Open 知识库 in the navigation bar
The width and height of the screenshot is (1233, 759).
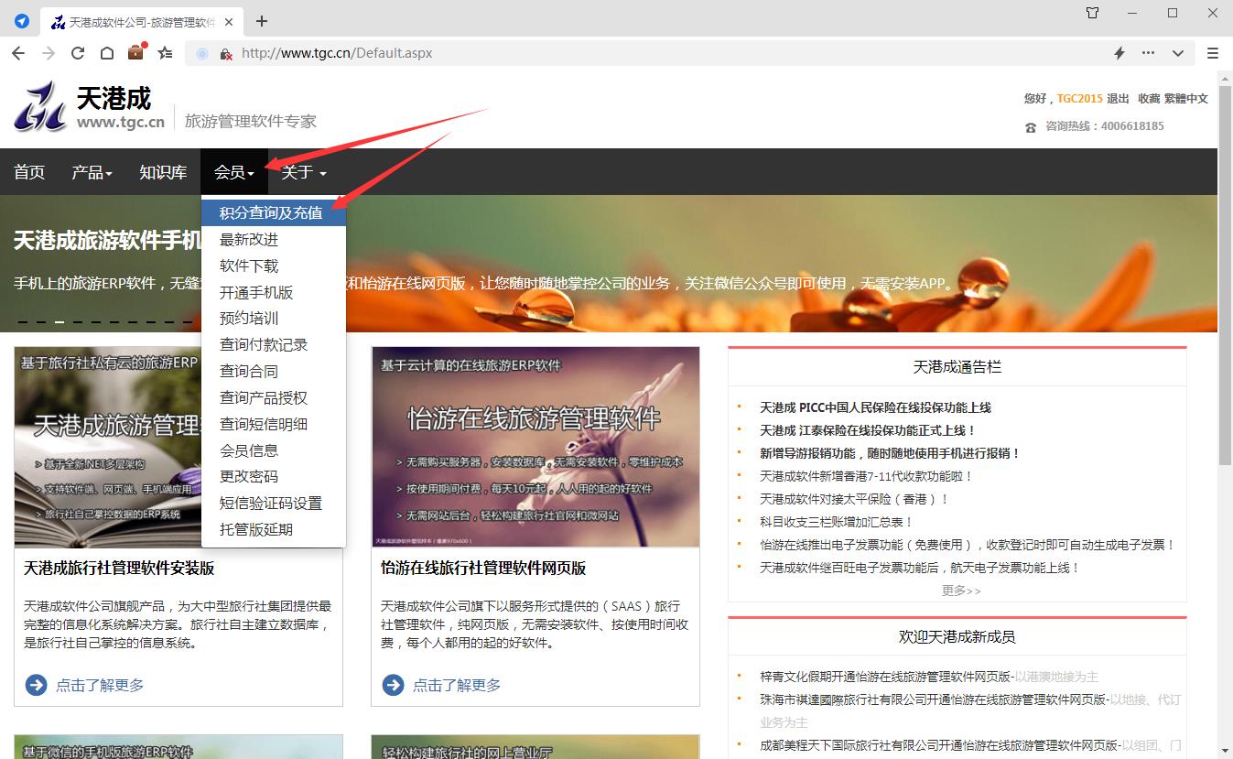click(163, 172)
